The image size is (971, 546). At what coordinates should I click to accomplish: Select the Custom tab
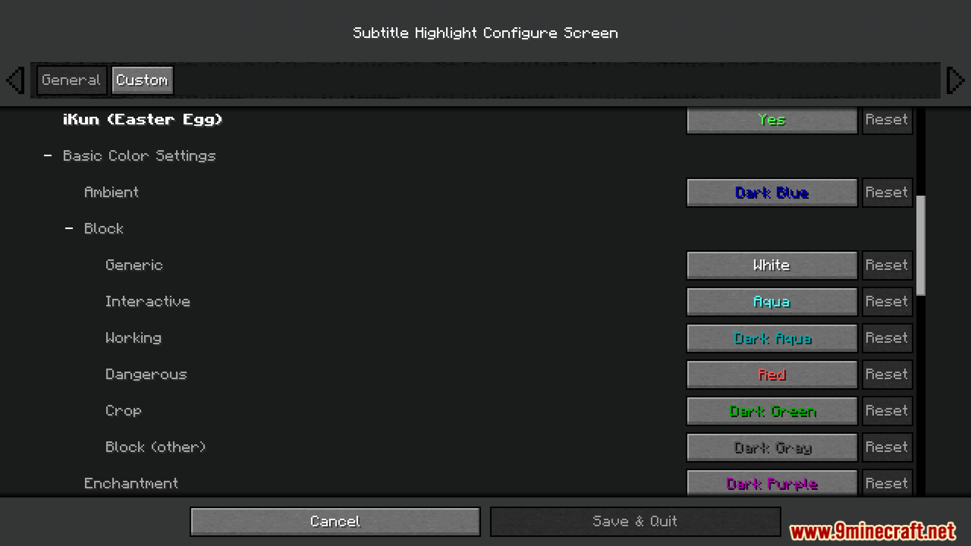point(142,80)
